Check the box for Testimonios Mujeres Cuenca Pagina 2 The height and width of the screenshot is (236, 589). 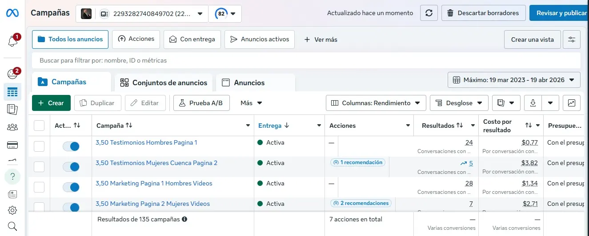pos(39,167)
